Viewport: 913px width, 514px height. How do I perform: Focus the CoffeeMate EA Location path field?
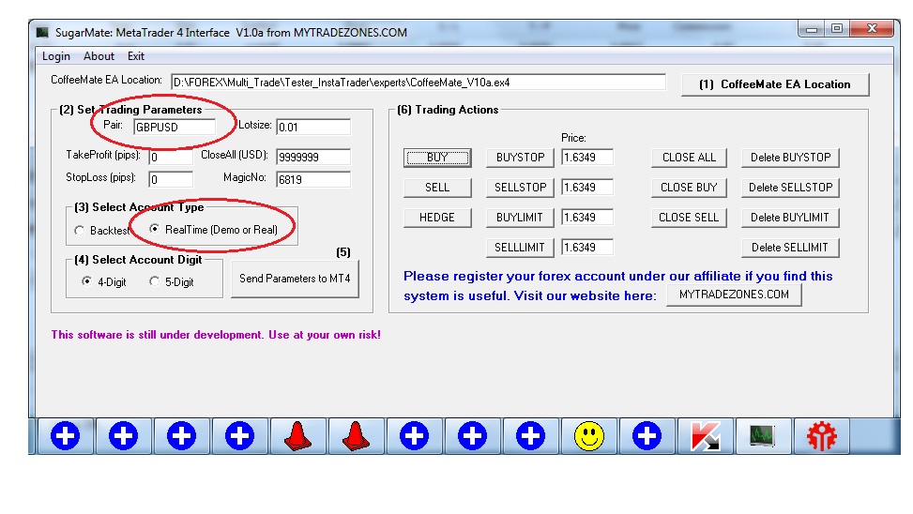click(418, 83)
